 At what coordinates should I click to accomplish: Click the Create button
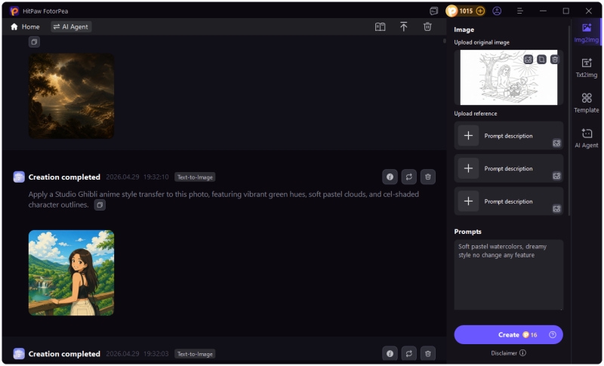[x=508, y=335]
